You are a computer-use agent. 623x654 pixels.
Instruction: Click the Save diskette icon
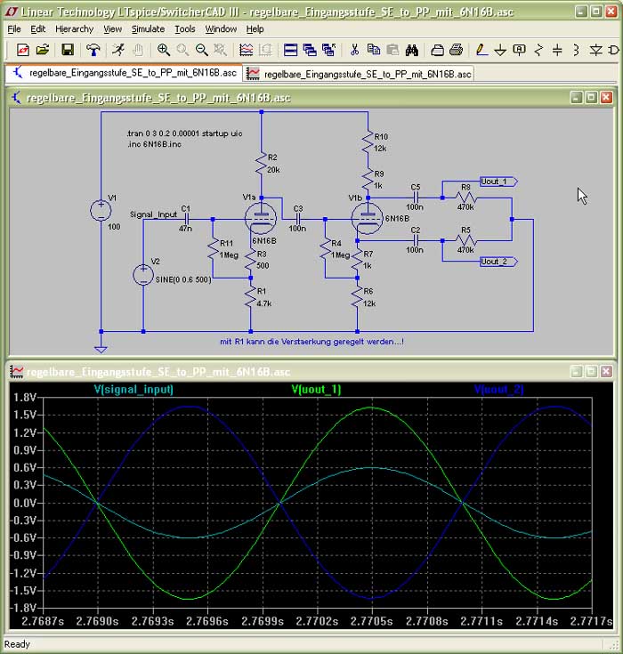coord(68,50)
